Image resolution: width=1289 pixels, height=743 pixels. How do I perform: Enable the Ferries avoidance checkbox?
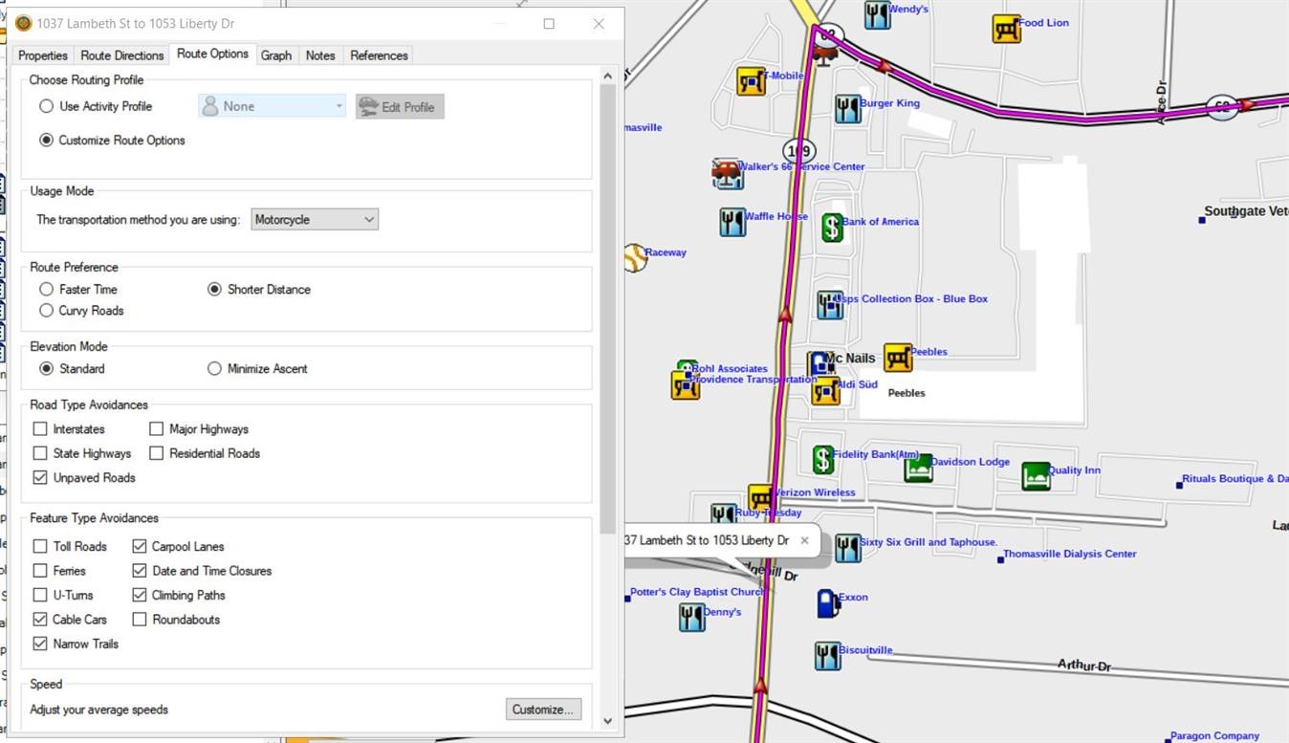coord(40,571)
